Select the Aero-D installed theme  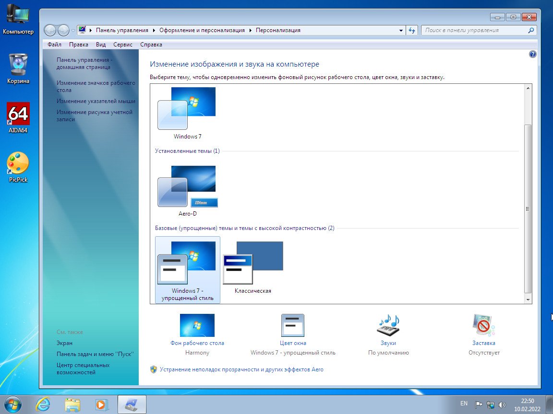tap(187, 191)
